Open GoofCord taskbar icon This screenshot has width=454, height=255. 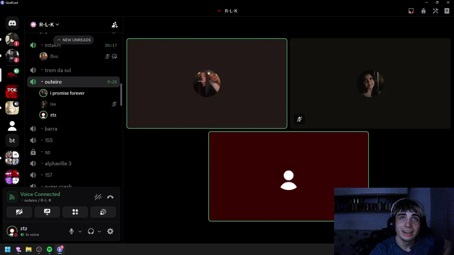(60, 249)
